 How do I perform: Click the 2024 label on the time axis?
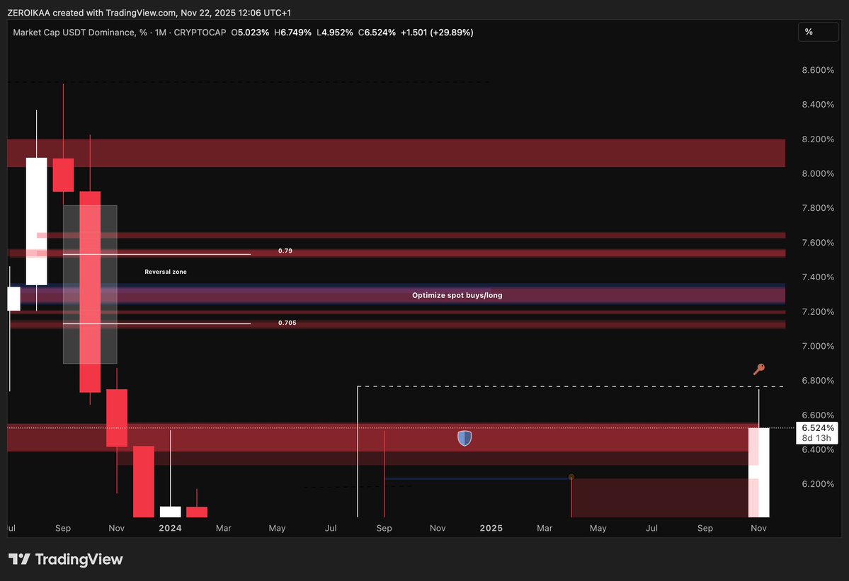coord(170,528)
